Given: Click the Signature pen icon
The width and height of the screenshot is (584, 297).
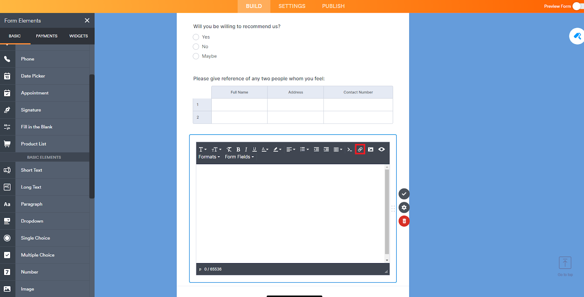Looking at the screenshot, I should [7, 110].
